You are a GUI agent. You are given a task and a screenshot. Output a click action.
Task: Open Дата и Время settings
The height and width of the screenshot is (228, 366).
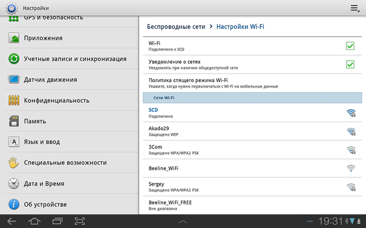(71, 184)
